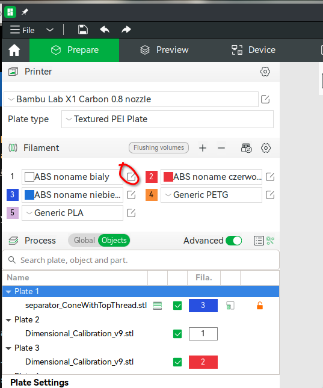Image resolution: width=323 pixels, height=388 pixels.
Task: Change filament 3 for separator_ConeWithTopThread.stl
Action: pos(203,306)
